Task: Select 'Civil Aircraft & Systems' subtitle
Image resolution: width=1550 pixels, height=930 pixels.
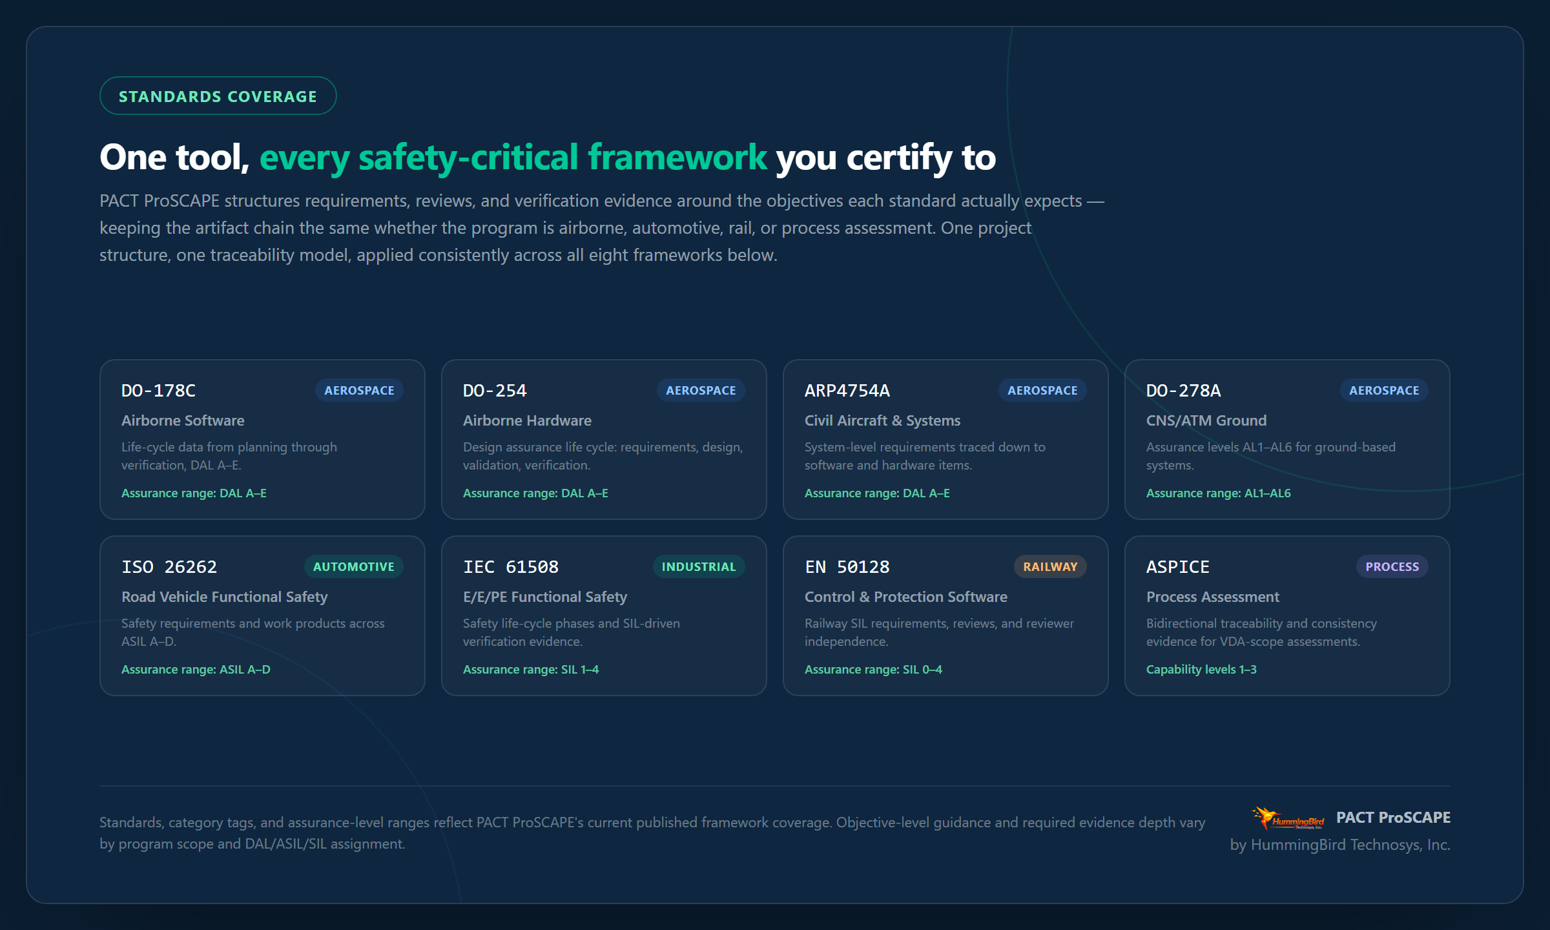Action: [x=882, y=420]
